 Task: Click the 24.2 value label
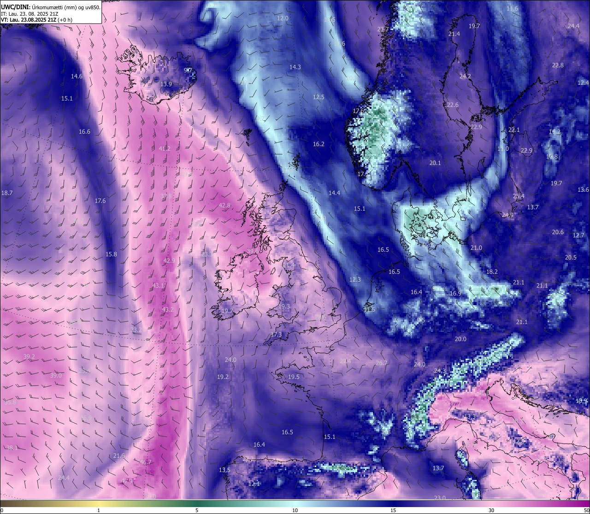click(465, 76)
